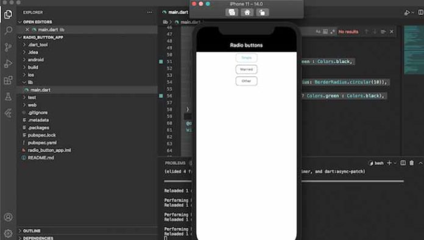Select the Single radio option

tap(246, 58)
